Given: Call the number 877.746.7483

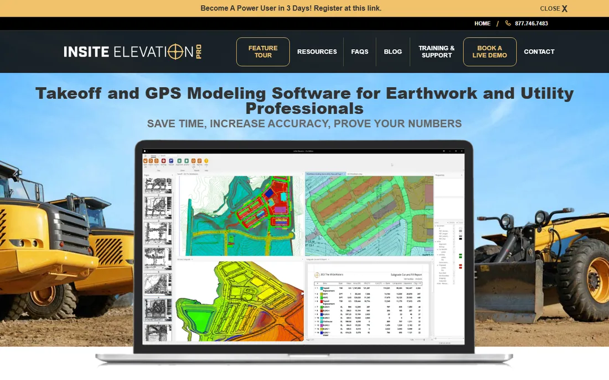Looking at the screenshot, I should pyautogui.click(x=531, y=24).
